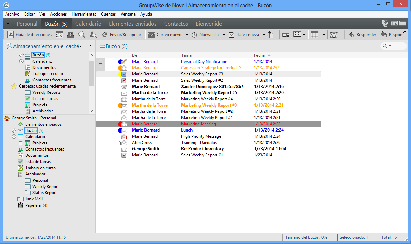The width and height of the screenshot is (411, 244).
Task: Toggle the Sales Weekly Report #3 task checkmark
Action: pyautogui.click(x=124, y=74)
